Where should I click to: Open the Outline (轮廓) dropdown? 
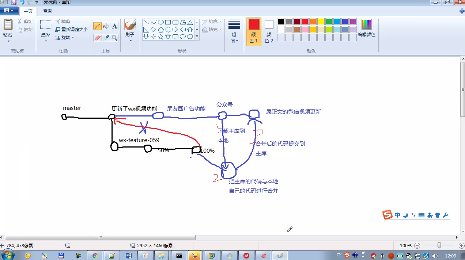(x=212, y=22)
